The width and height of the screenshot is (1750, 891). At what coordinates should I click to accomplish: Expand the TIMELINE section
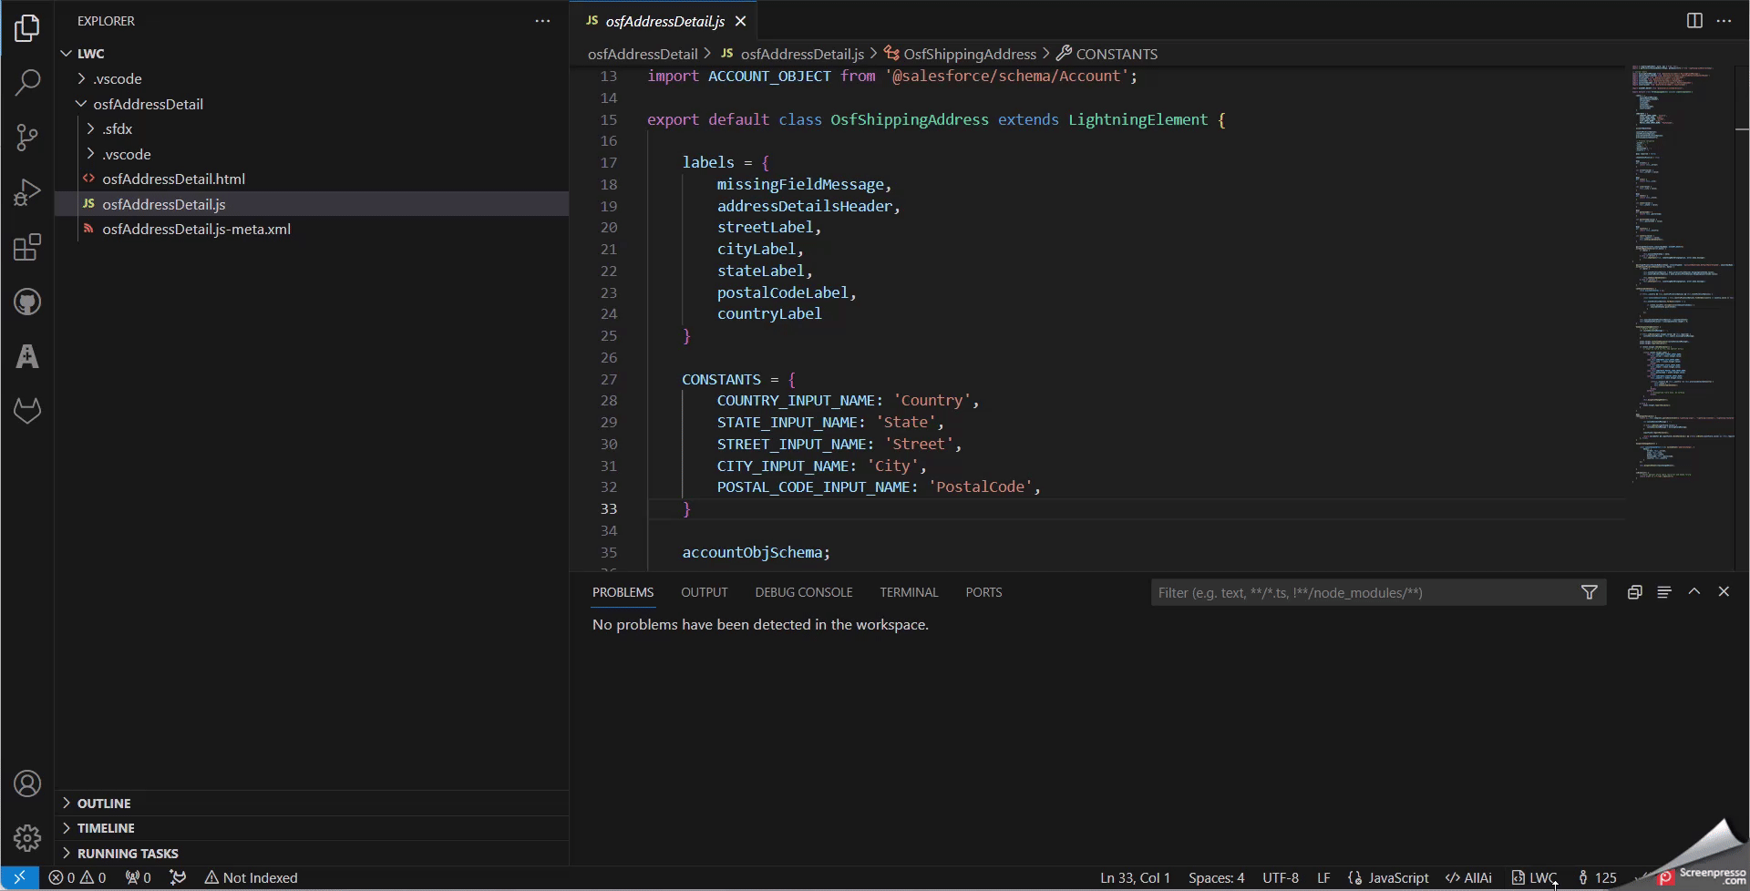[x=106, y=828]
